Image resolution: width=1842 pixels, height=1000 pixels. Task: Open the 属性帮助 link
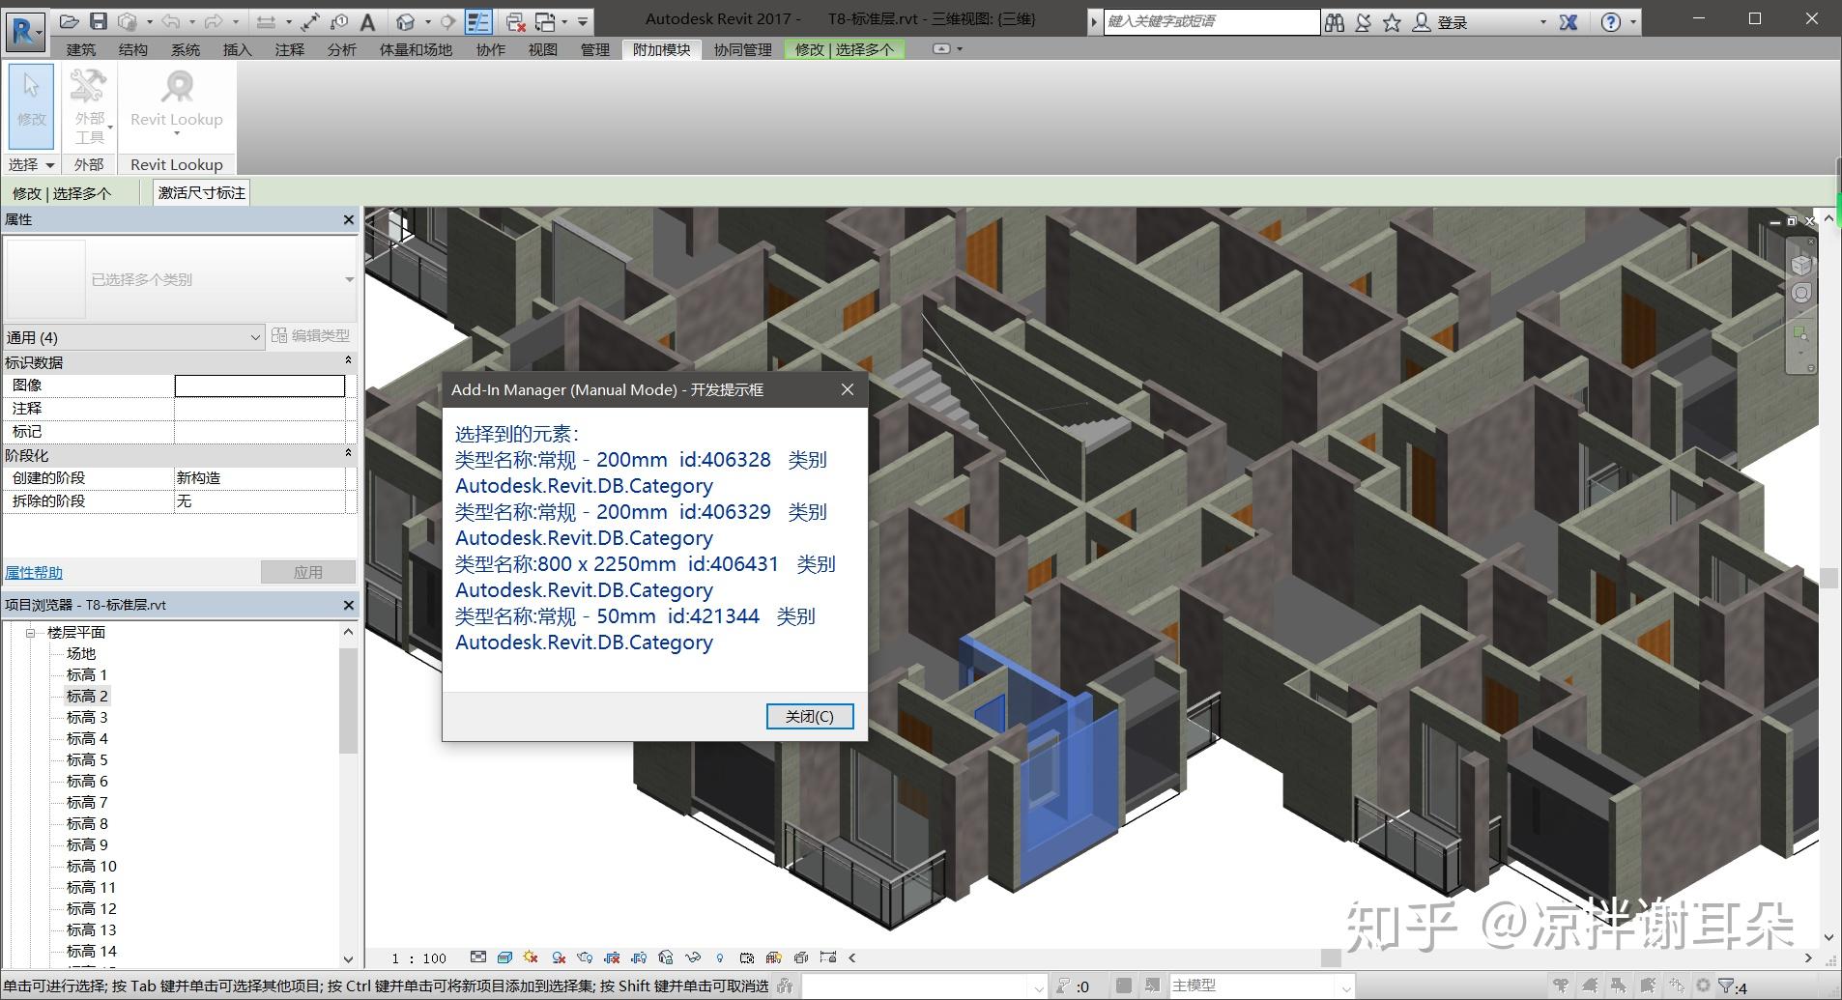click(x=34, y=572)
